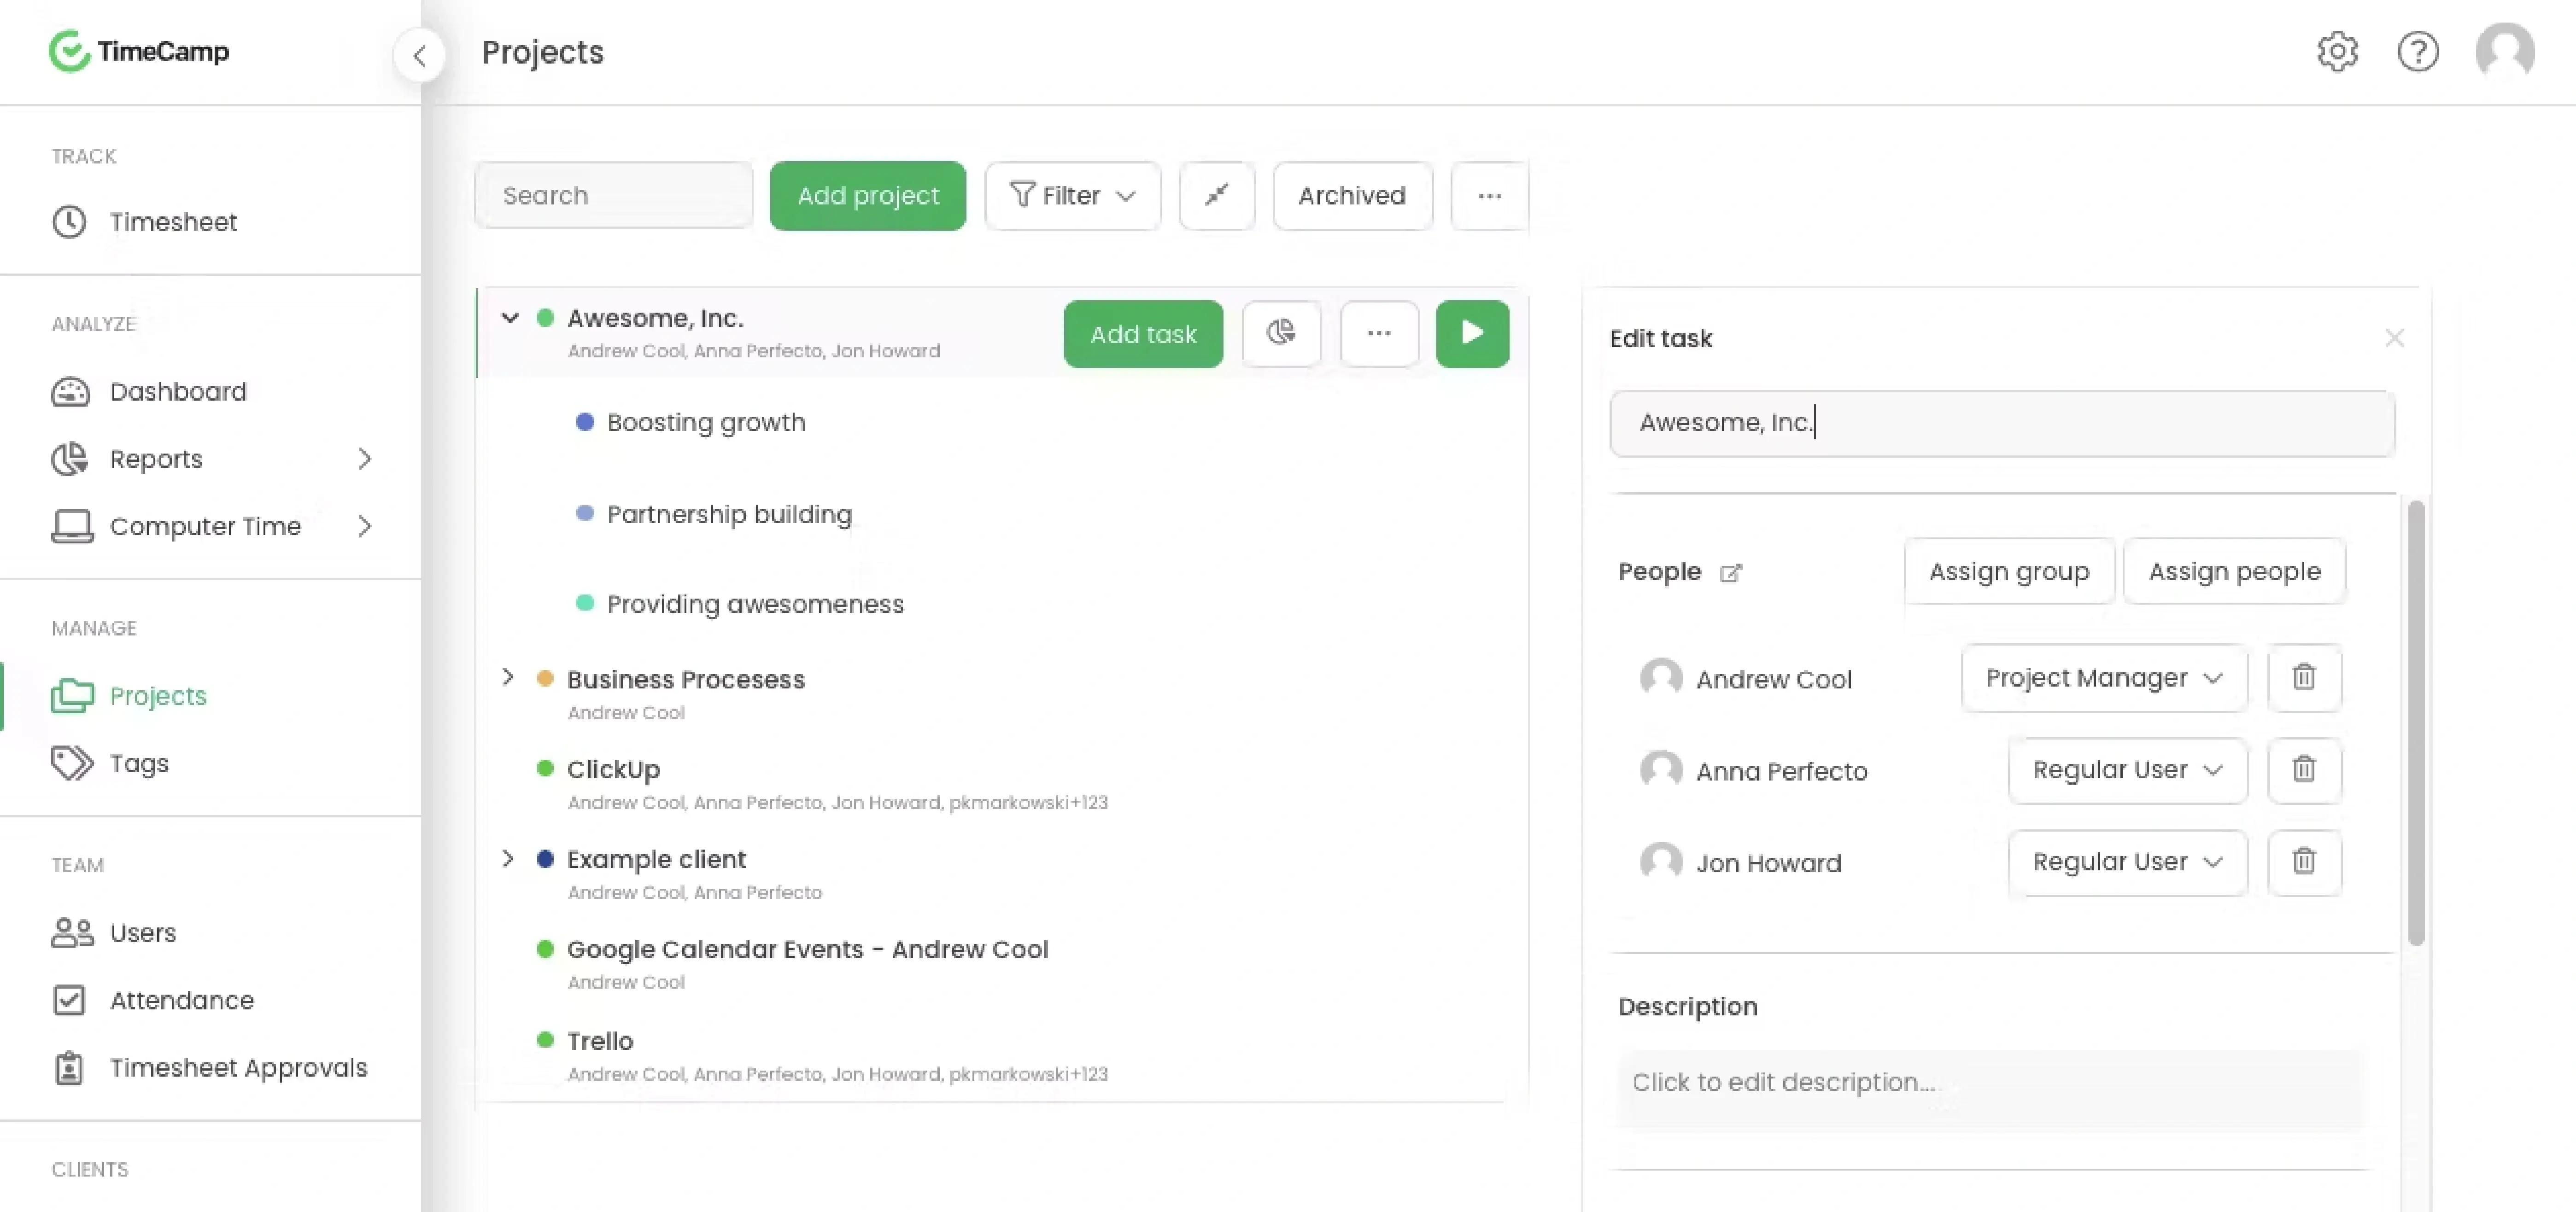This screenshot has width=2576, height=1212.
Task: Delete Andrew Cool with trash icon
Action: [x=2304, y=677]
